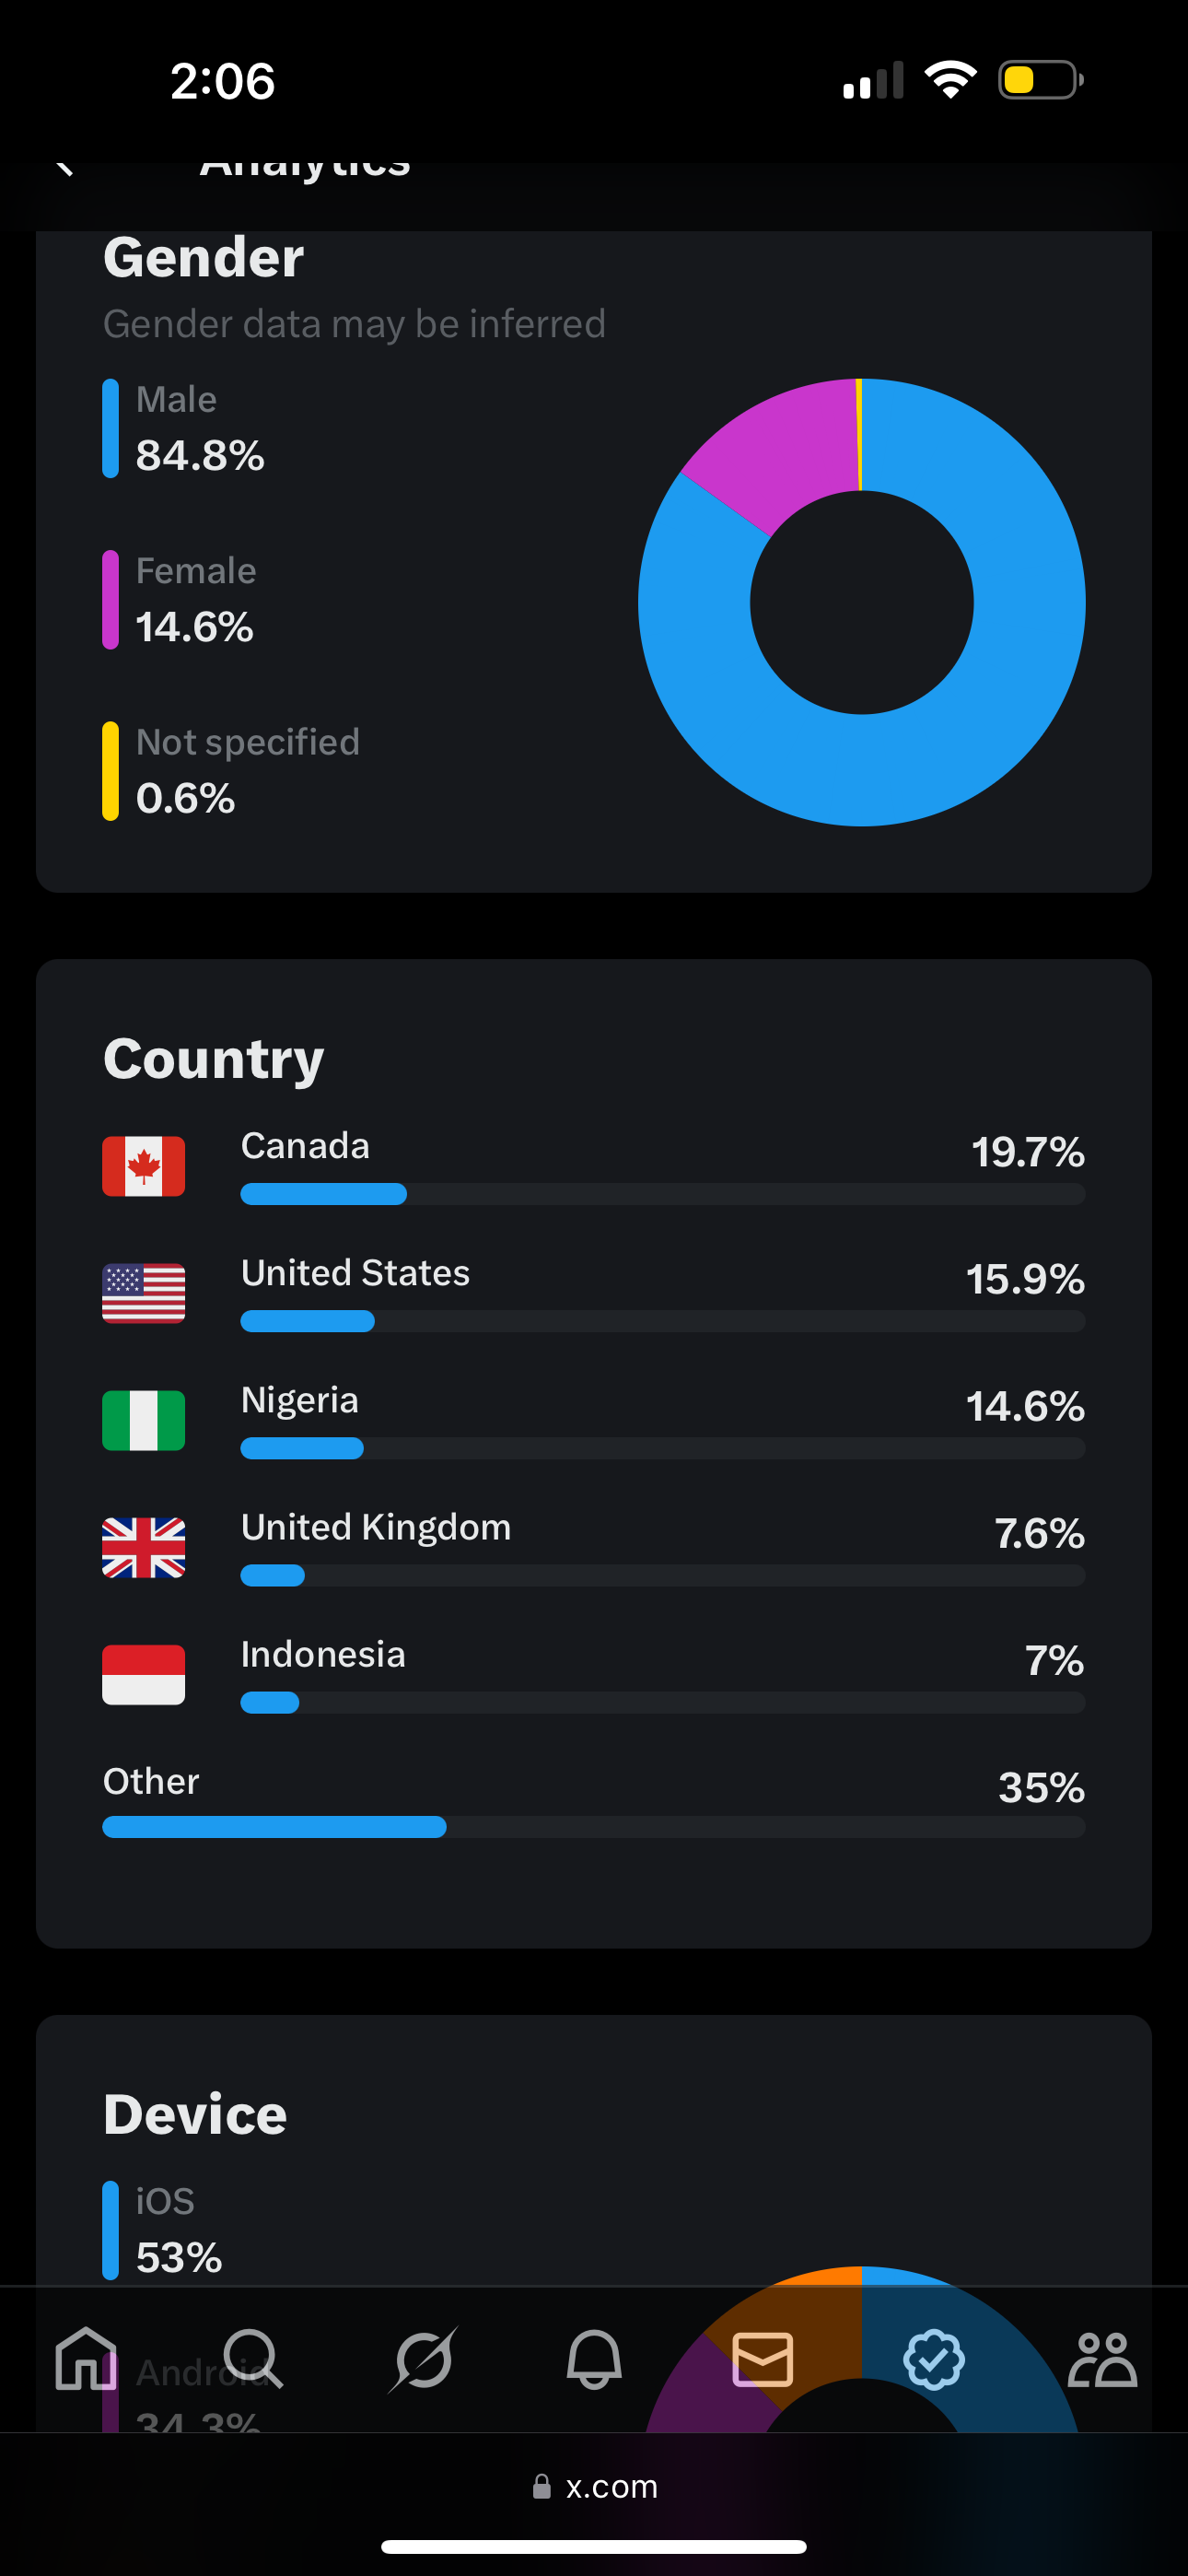Open Communities people icon
1188x2576 pixels.
[x=1102, y=2359]
